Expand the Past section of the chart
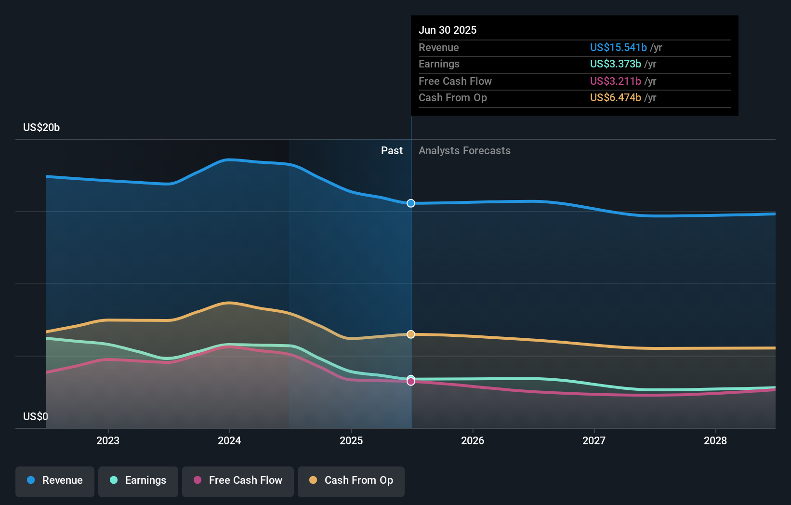Image resolution: width=791 pixels, height=505 pixels. pyautogui.click(x=392, y=151)
